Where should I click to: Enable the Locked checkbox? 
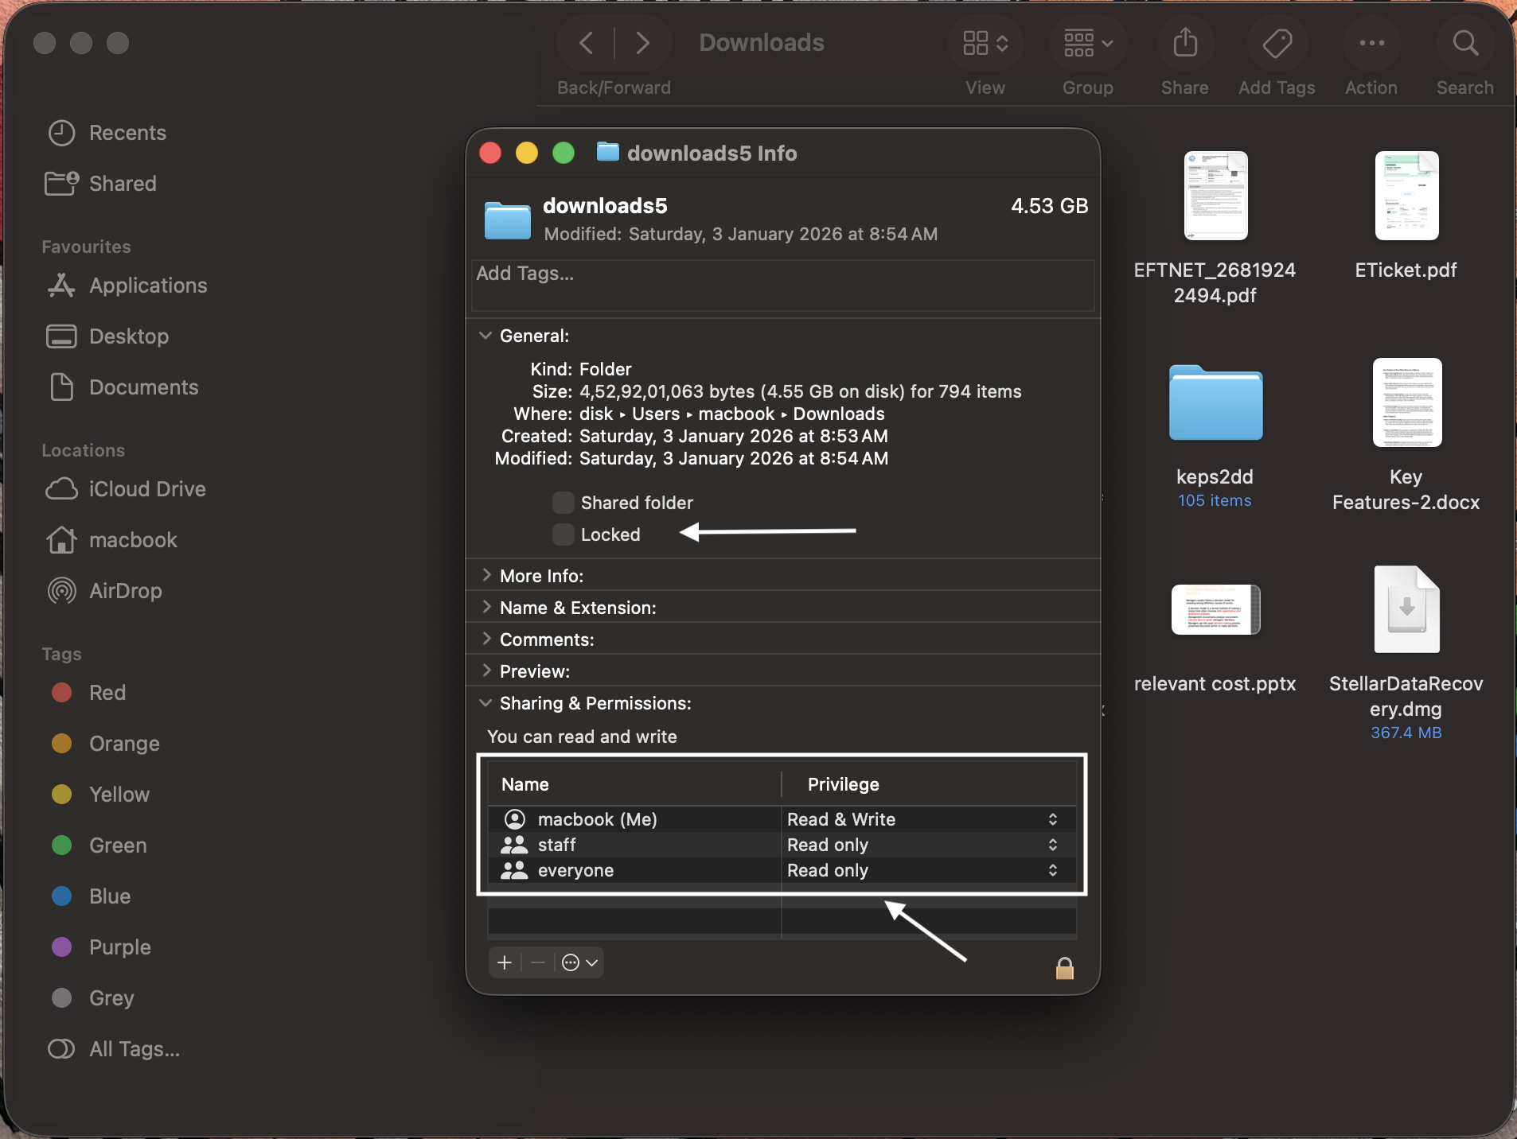pos(562,534)
